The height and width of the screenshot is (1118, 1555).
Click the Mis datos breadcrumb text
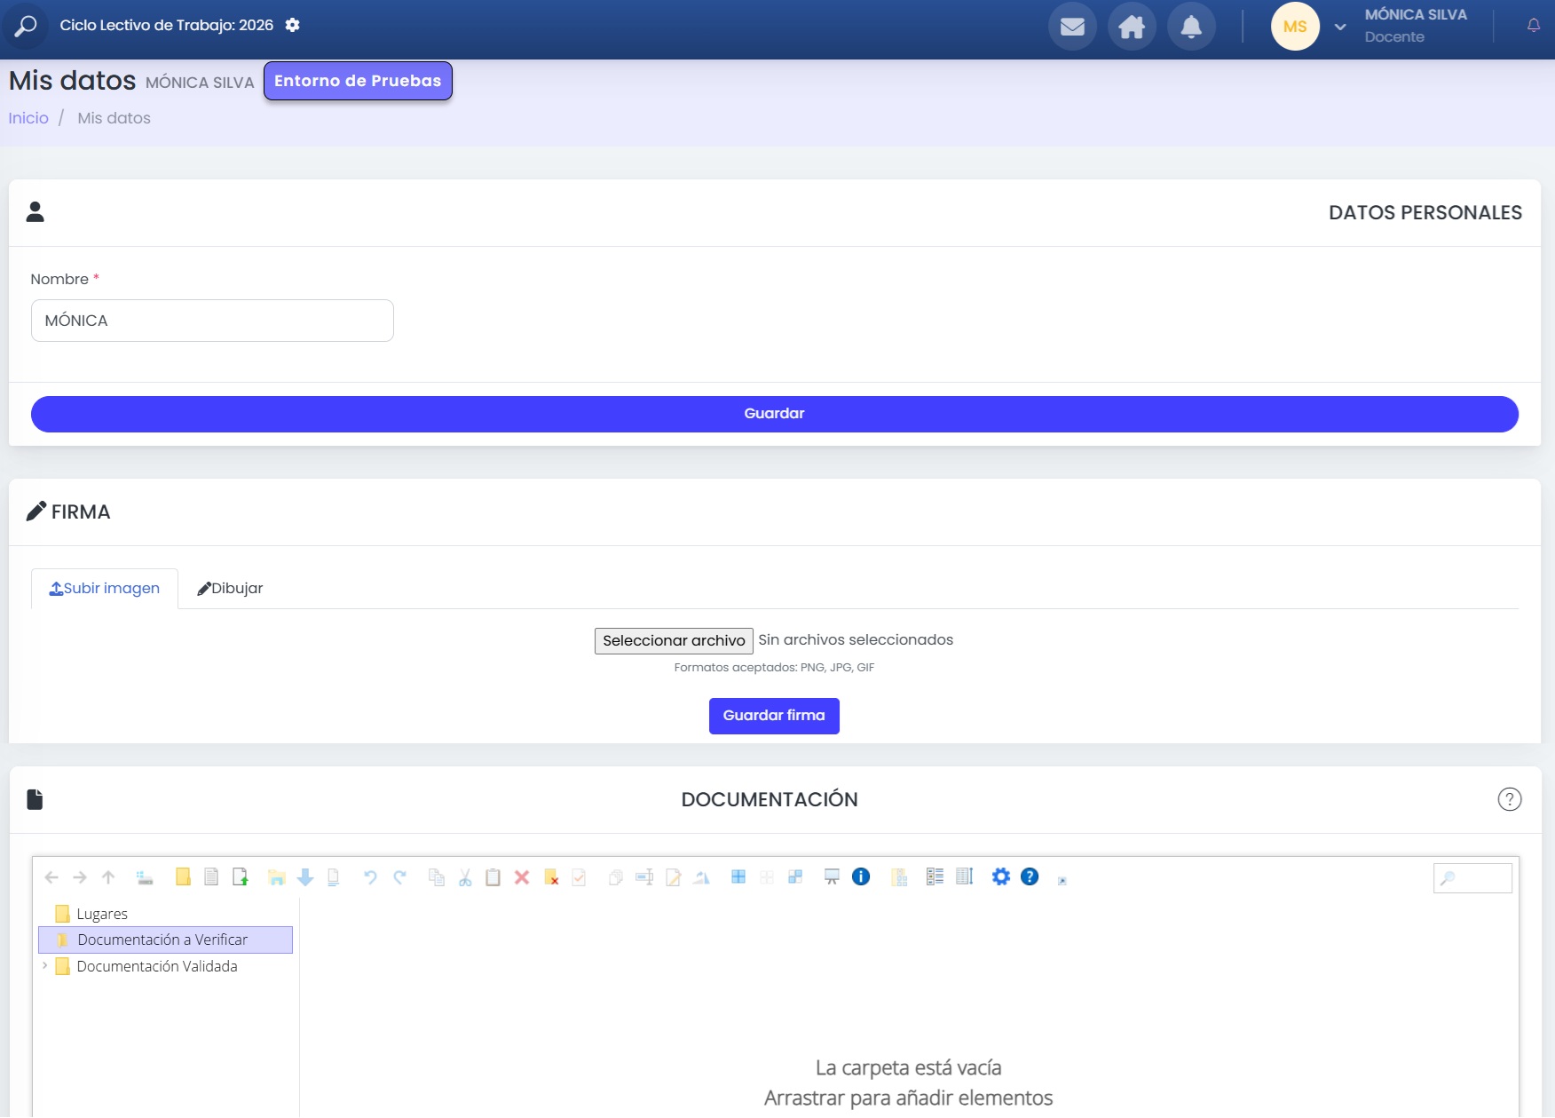[x=114, y=118]
